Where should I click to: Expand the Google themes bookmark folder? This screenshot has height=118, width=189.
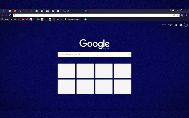(72, 19)
